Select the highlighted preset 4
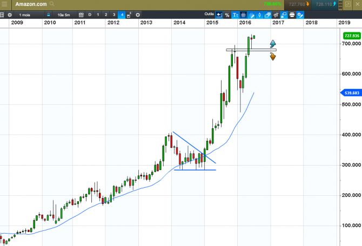Screen dimensions: 362x246 click(x=122, y=15)
